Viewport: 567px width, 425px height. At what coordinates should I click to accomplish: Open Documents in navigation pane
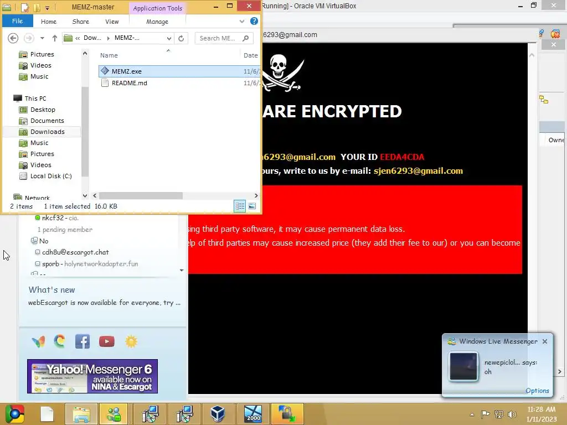click(47, 121)
